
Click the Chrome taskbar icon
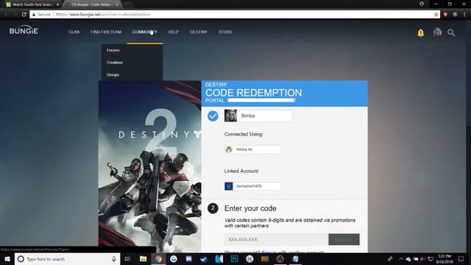[x=158, y=258]
